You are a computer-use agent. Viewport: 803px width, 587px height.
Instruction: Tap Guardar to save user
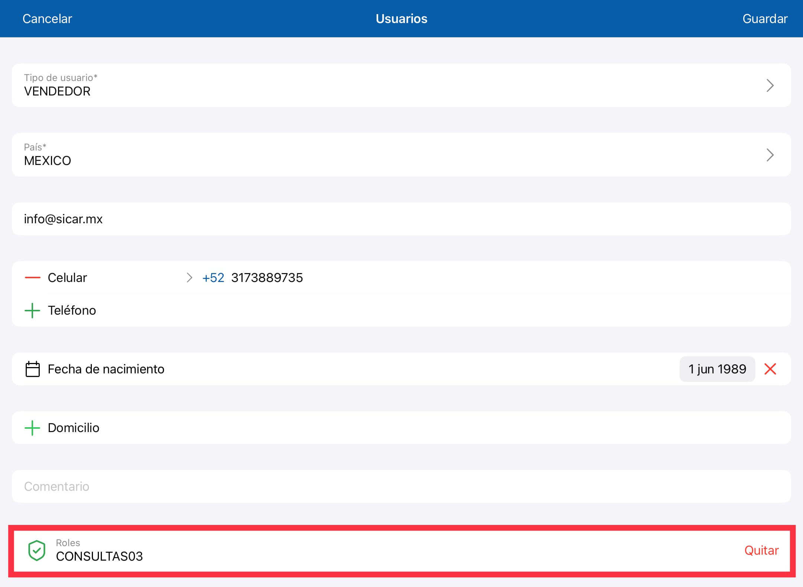click(x=765, y=19)
